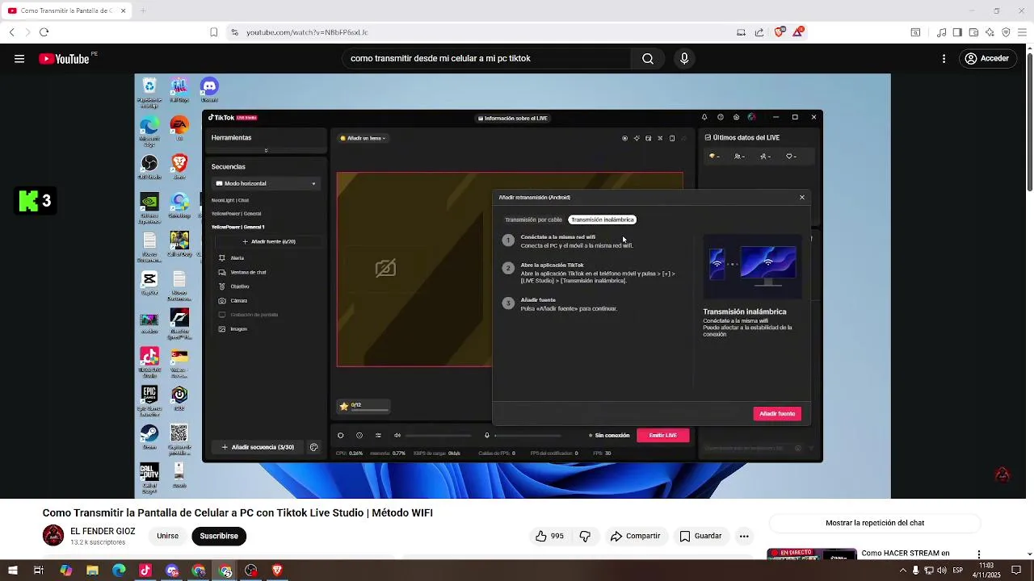The width and height of the screenshot is (1034, 581).
Task: Open the Añadir un tema dropdown
Action: (x=363, y=138)
